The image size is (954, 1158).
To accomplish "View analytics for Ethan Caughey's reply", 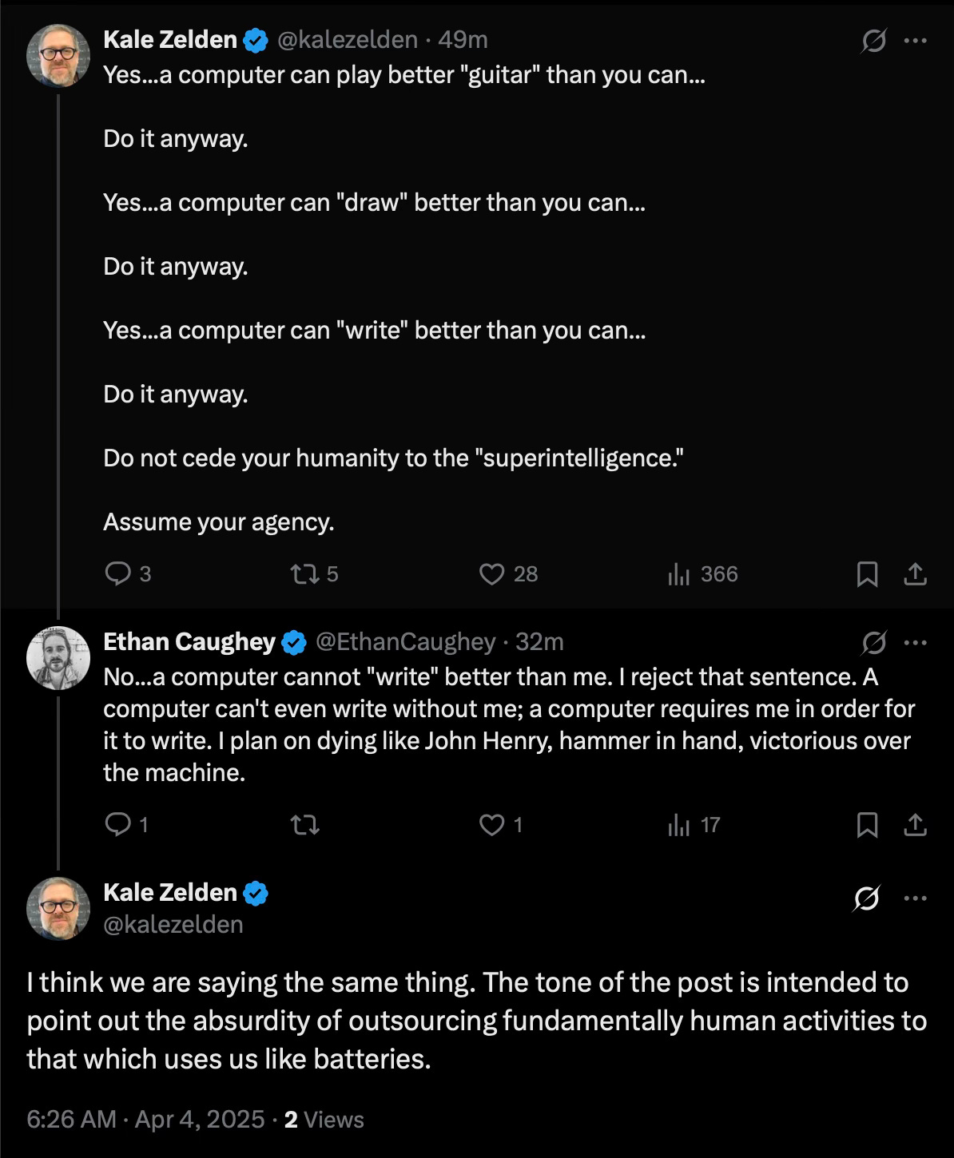I will pyautogui.click(x=678, y=824).
